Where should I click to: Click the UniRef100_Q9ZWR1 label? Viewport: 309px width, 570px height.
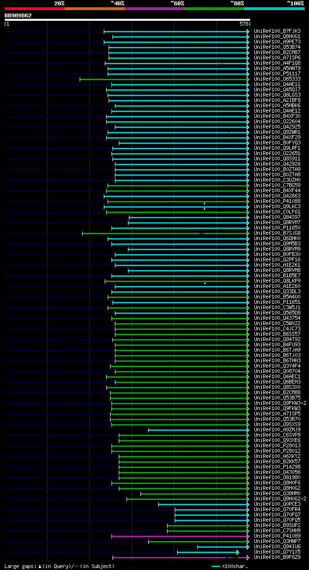(x=277, y=132)
